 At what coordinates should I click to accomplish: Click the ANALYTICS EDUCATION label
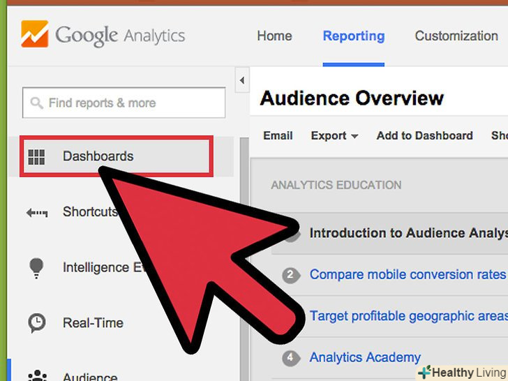(336, 185)
